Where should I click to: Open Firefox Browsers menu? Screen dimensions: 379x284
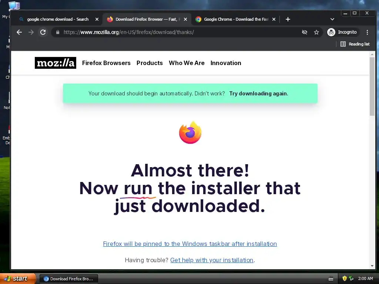(106, 63)
